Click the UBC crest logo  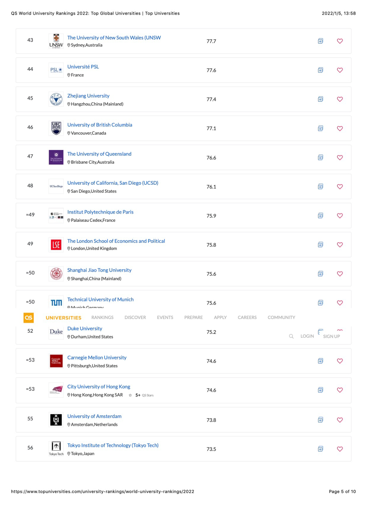(x=56, y=128)
